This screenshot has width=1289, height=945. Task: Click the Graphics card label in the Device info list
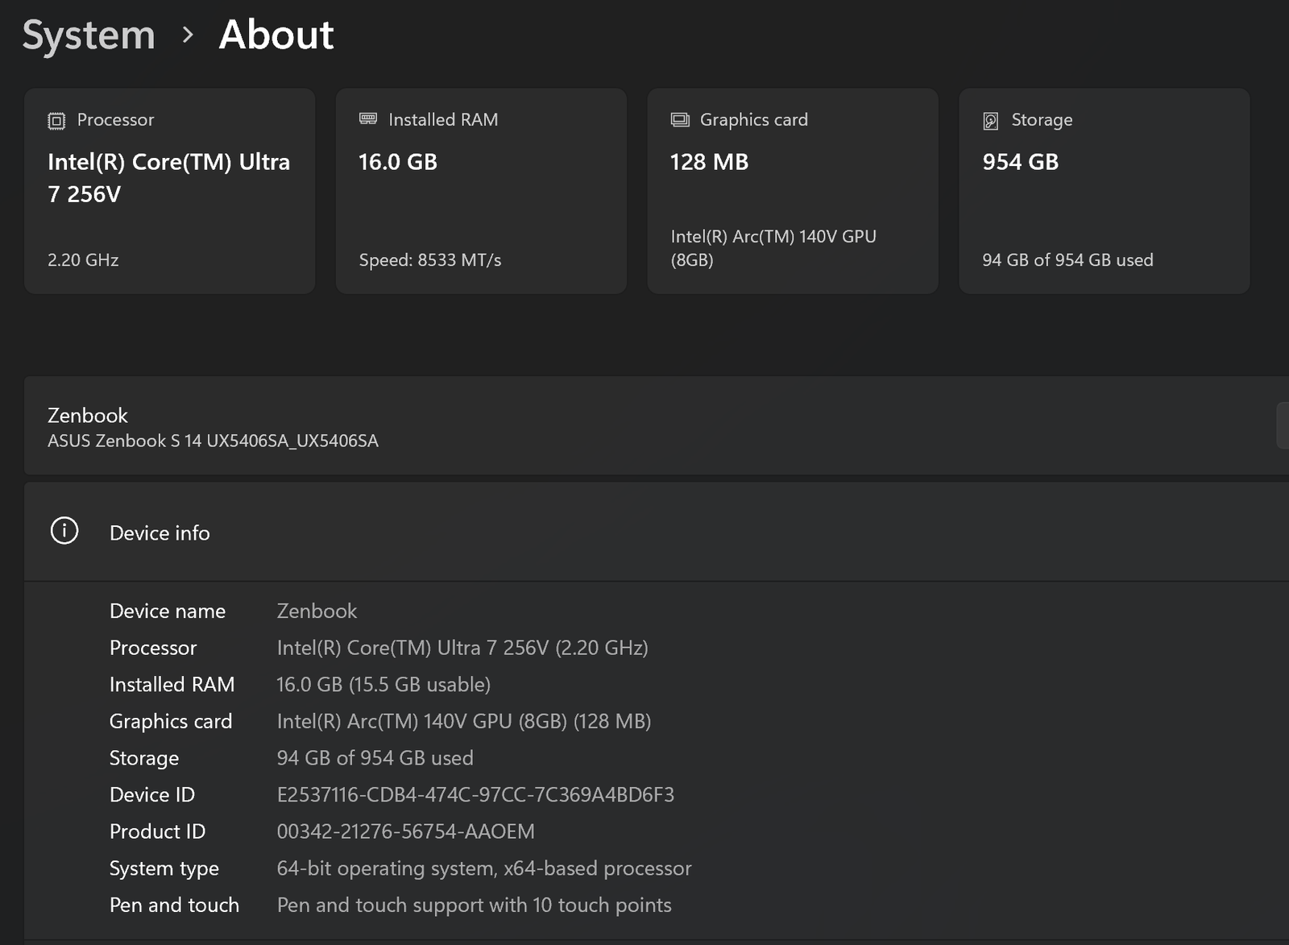pos(171,722)
